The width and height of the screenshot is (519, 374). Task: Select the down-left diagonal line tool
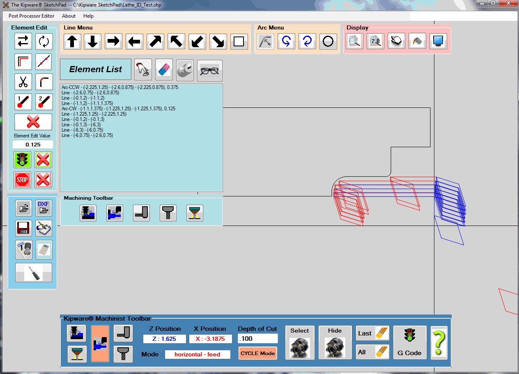(197, 41)
